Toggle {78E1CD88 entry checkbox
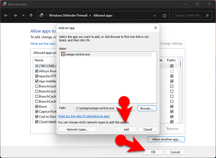 click(37, 66)
